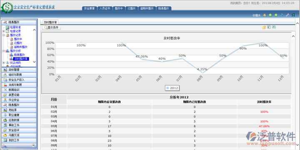Click the star folder favorite icon
Screen dimensions: 300x150
(264, 27)
